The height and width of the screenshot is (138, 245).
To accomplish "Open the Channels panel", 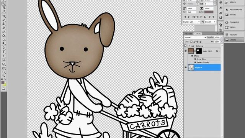I will click(234, 22).
